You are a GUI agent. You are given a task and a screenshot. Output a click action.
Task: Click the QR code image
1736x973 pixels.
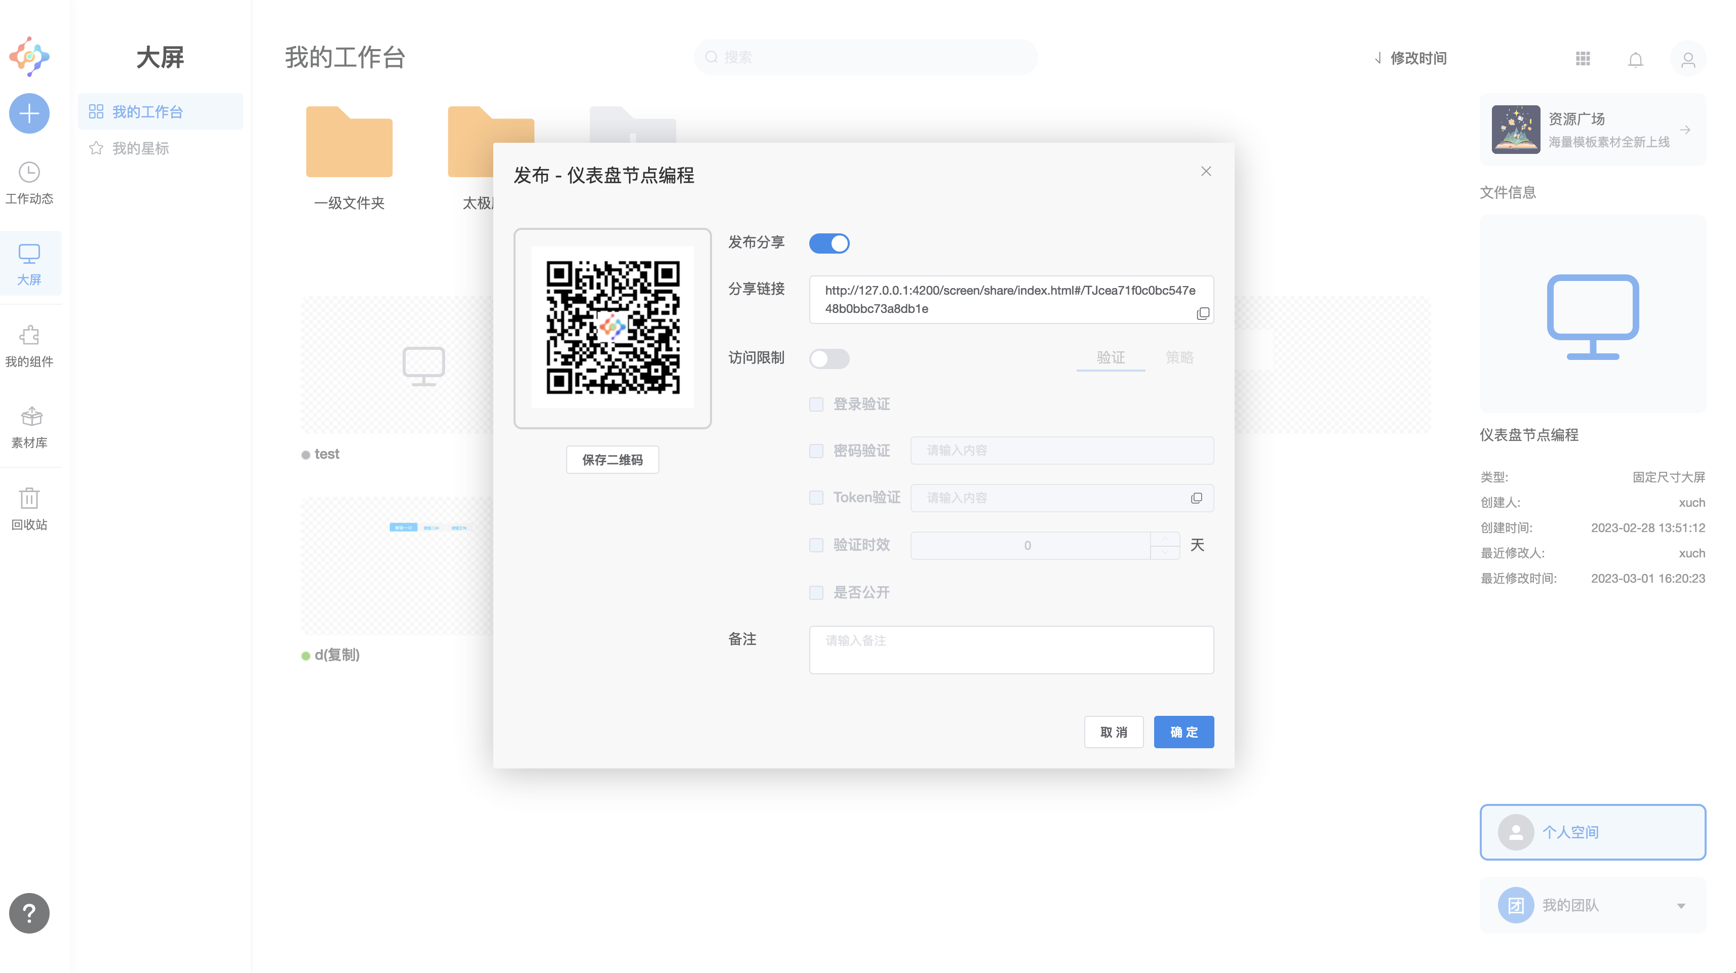tap(612, 327)
